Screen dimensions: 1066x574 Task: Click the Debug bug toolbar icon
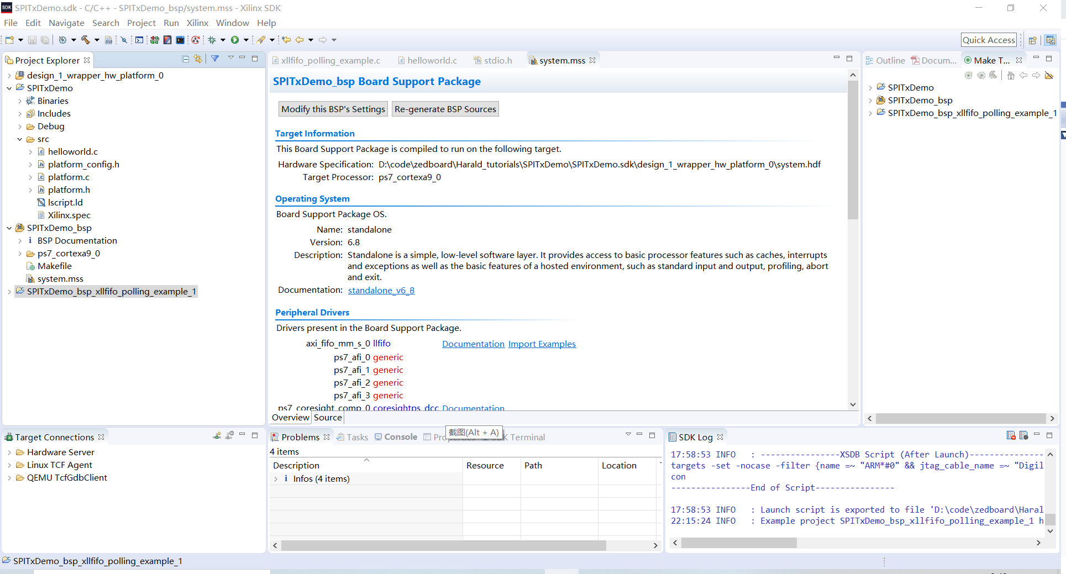pyautogui.click(x=212, y=40)
